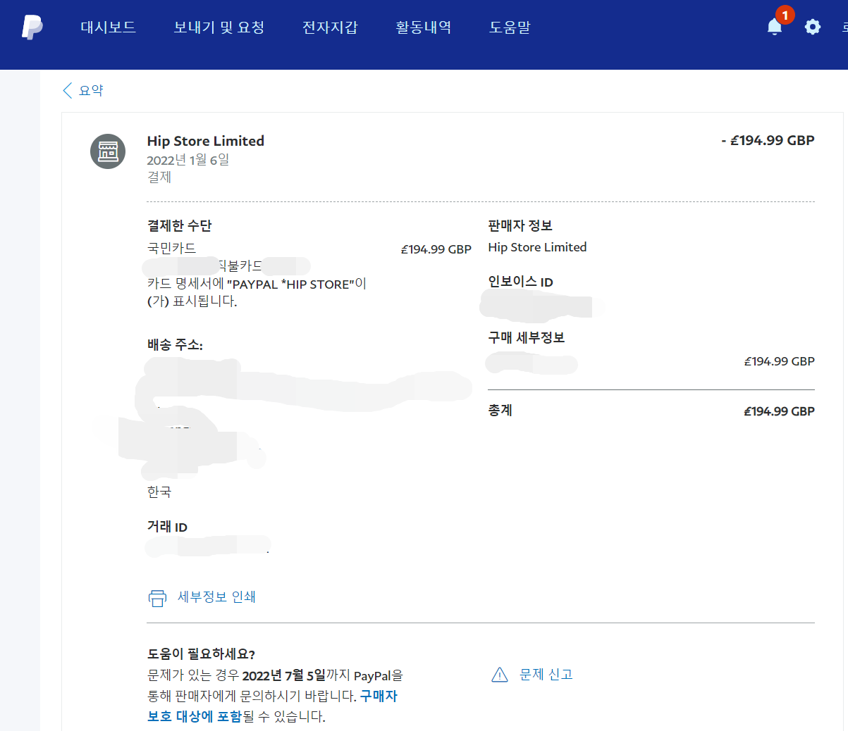Click the warning triangle icon
This screenshot has width=848, height=731.
(x=500, y=675)
